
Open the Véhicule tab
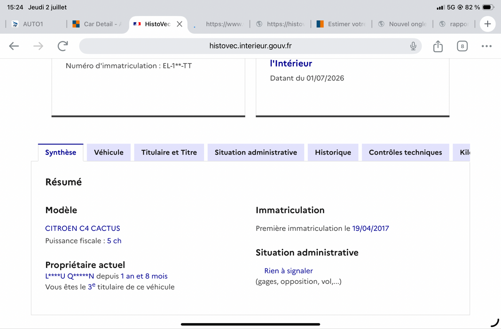point(109,152)
